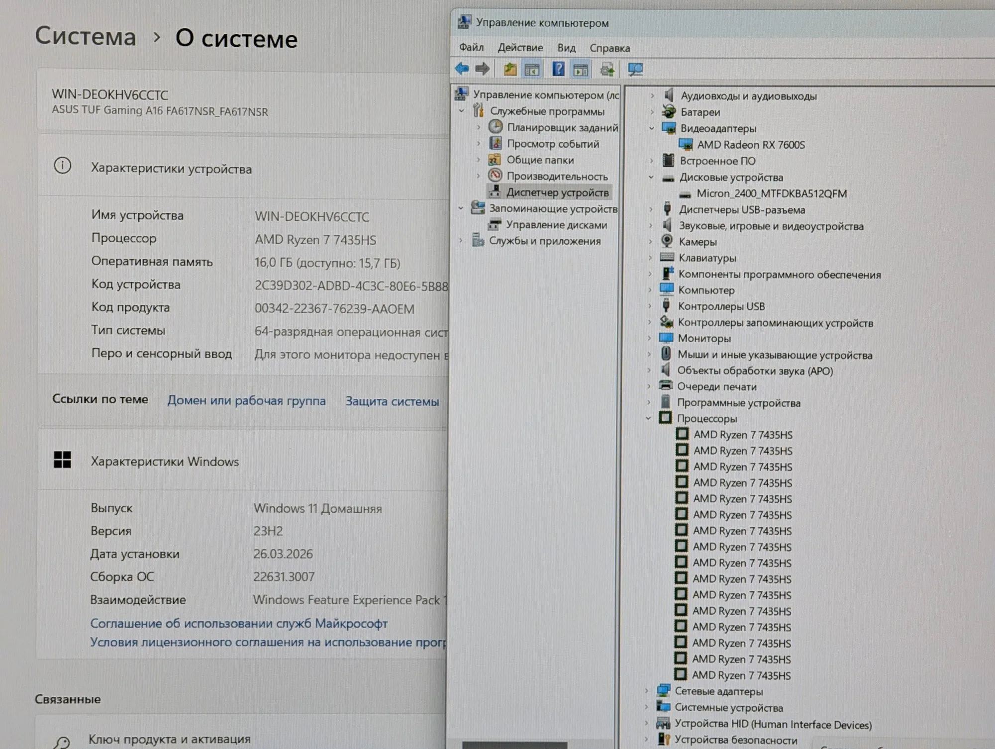Screen dimensions: 995x749
Task: Click the Камеры webcam icon
Action: 667,241
